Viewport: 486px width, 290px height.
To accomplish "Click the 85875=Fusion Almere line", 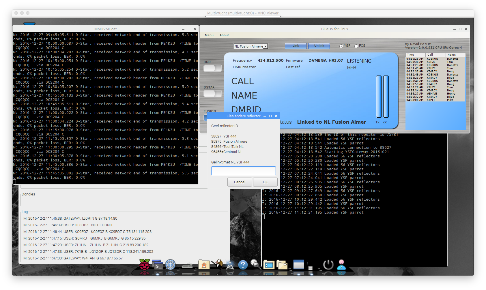I will click(229, 142).
